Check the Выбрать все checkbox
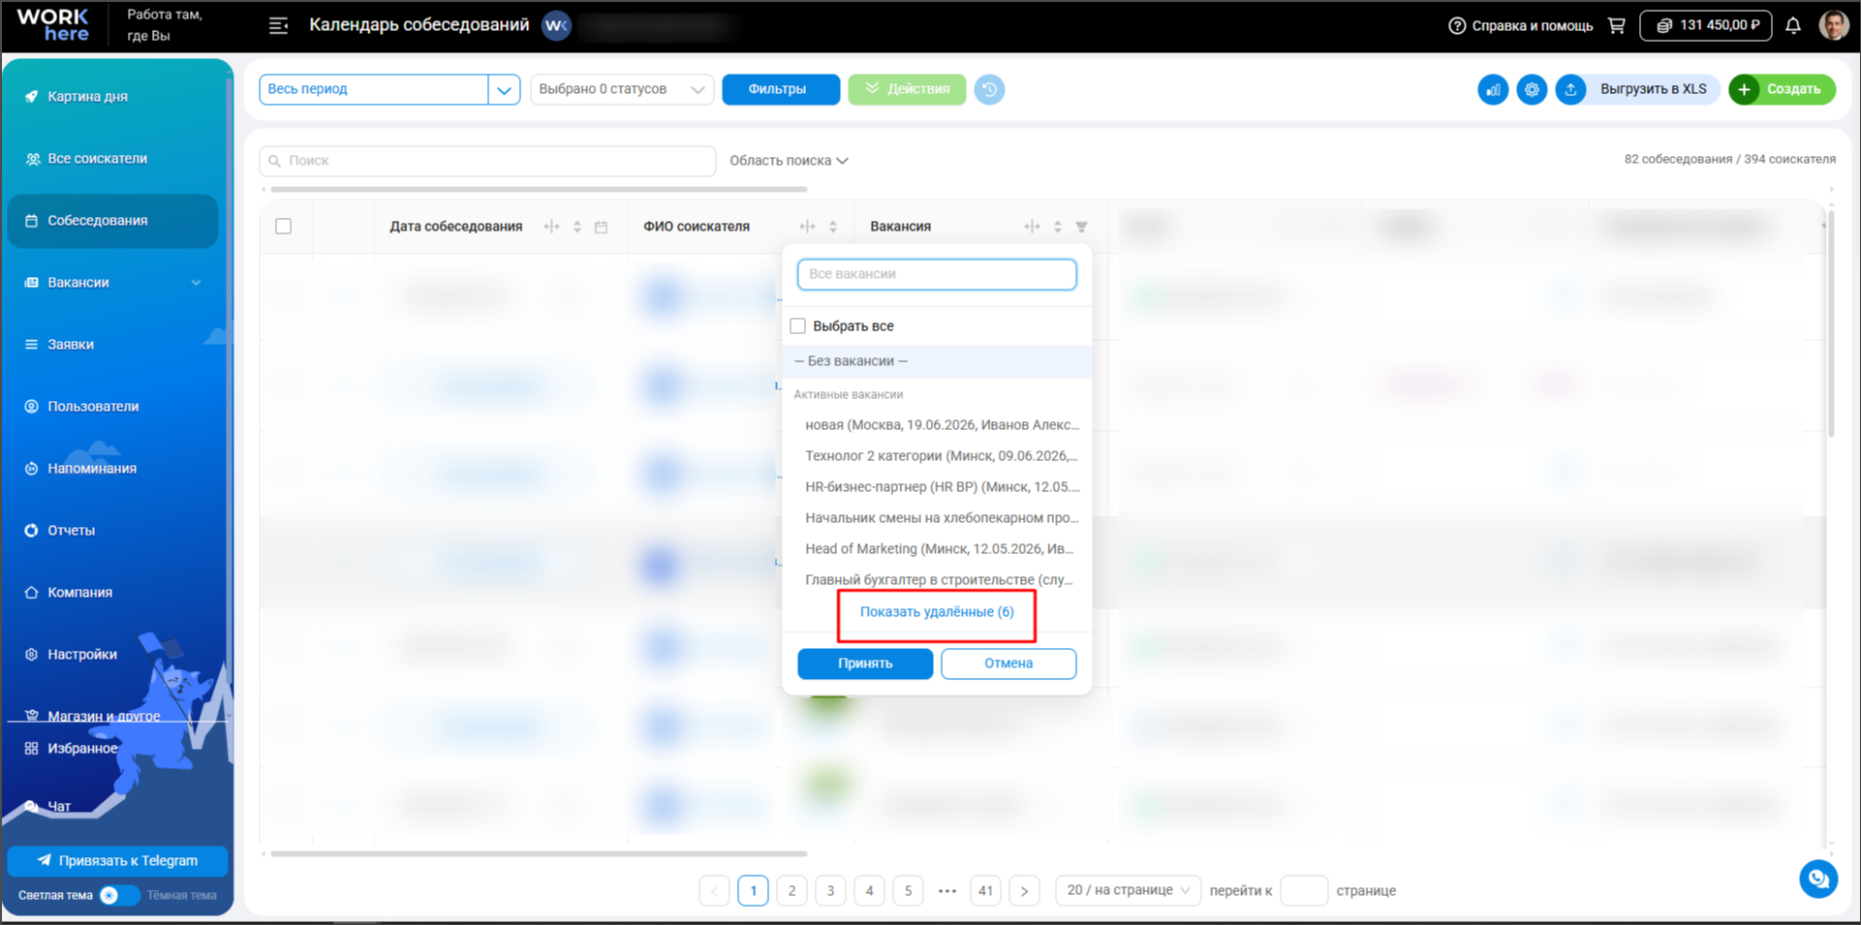Viewport: 1861px width, 925px height. click(x=798, y=326)
